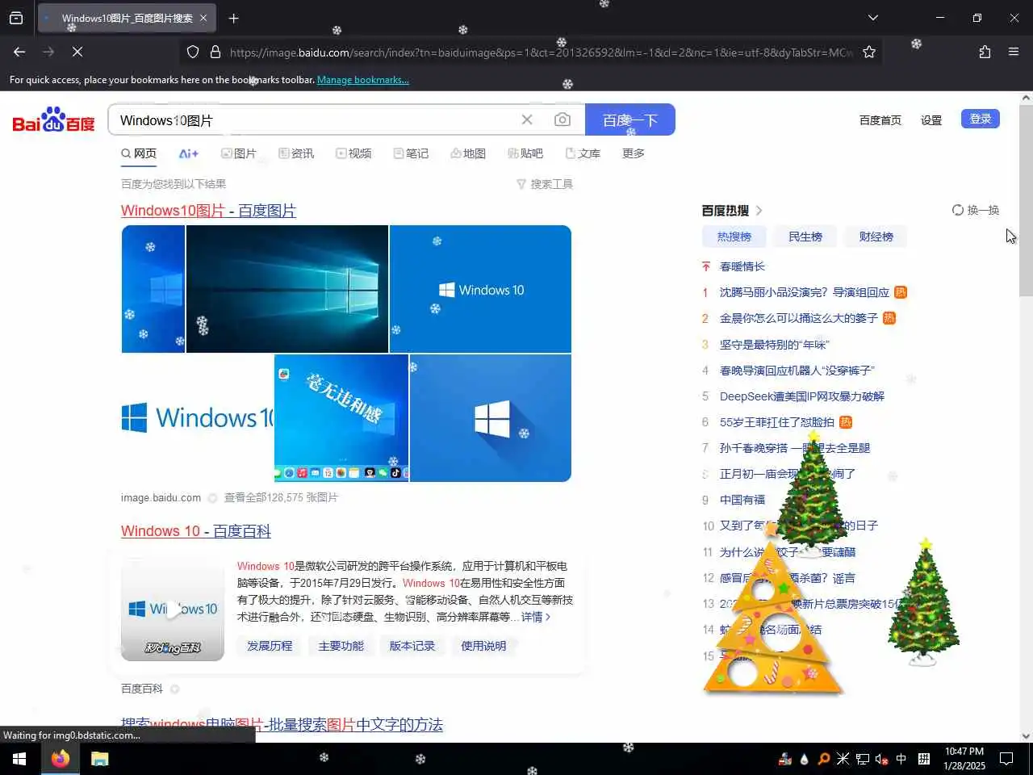Viewport: 1033px width, 775px height.
Task: Open the list all tabs dropdown
Action: click(872, 18)
